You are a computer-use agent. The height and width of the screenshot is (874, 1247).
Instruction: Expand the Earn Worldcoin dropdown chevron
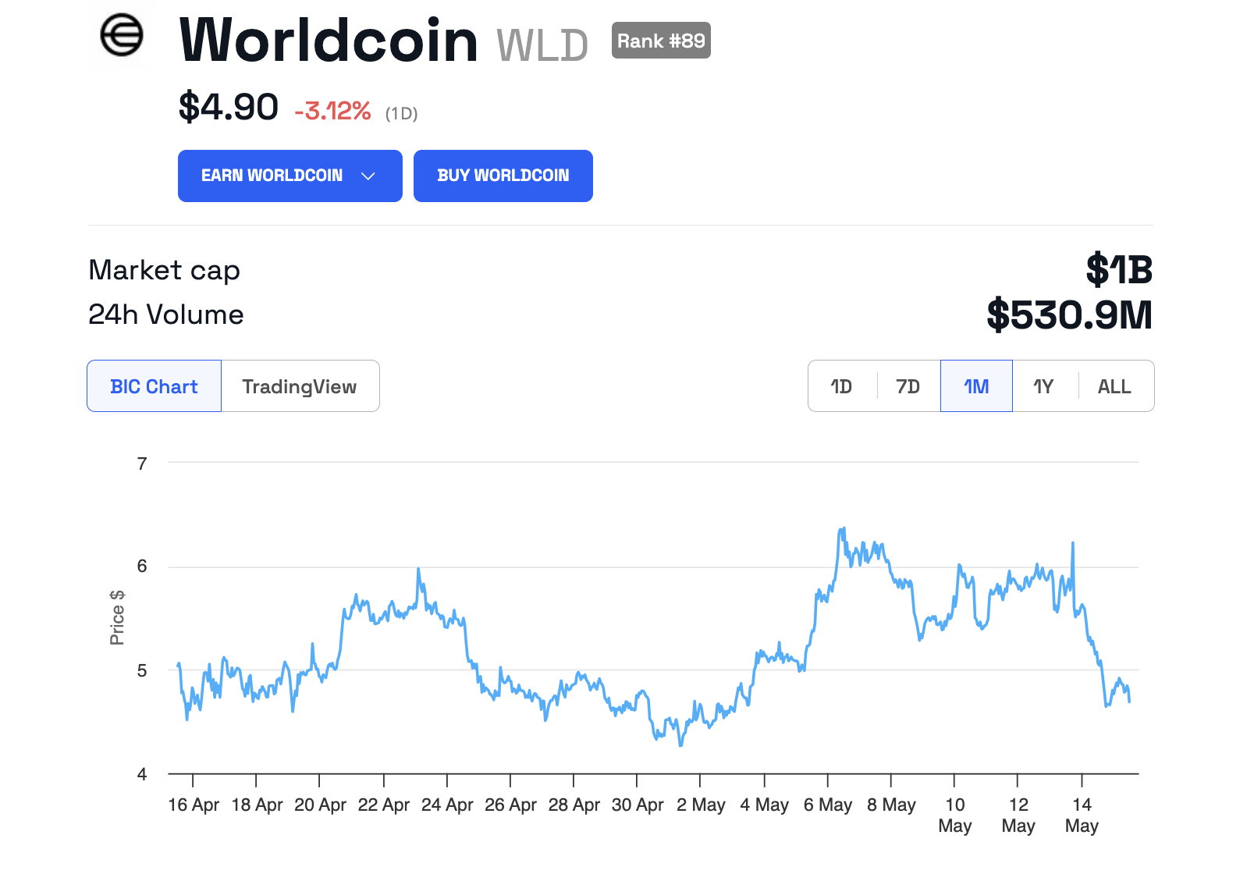(x=368, y=176)
